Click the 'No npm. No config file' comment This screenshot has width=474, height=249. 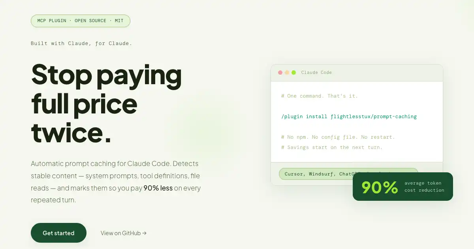coord(338,137)
